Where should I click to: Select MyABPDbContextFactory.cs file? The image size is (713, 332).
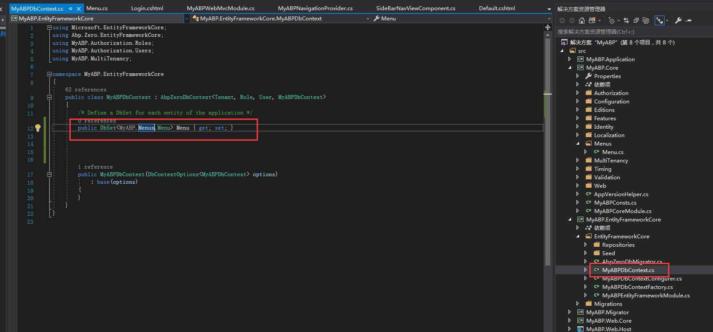tap(633, 287)
